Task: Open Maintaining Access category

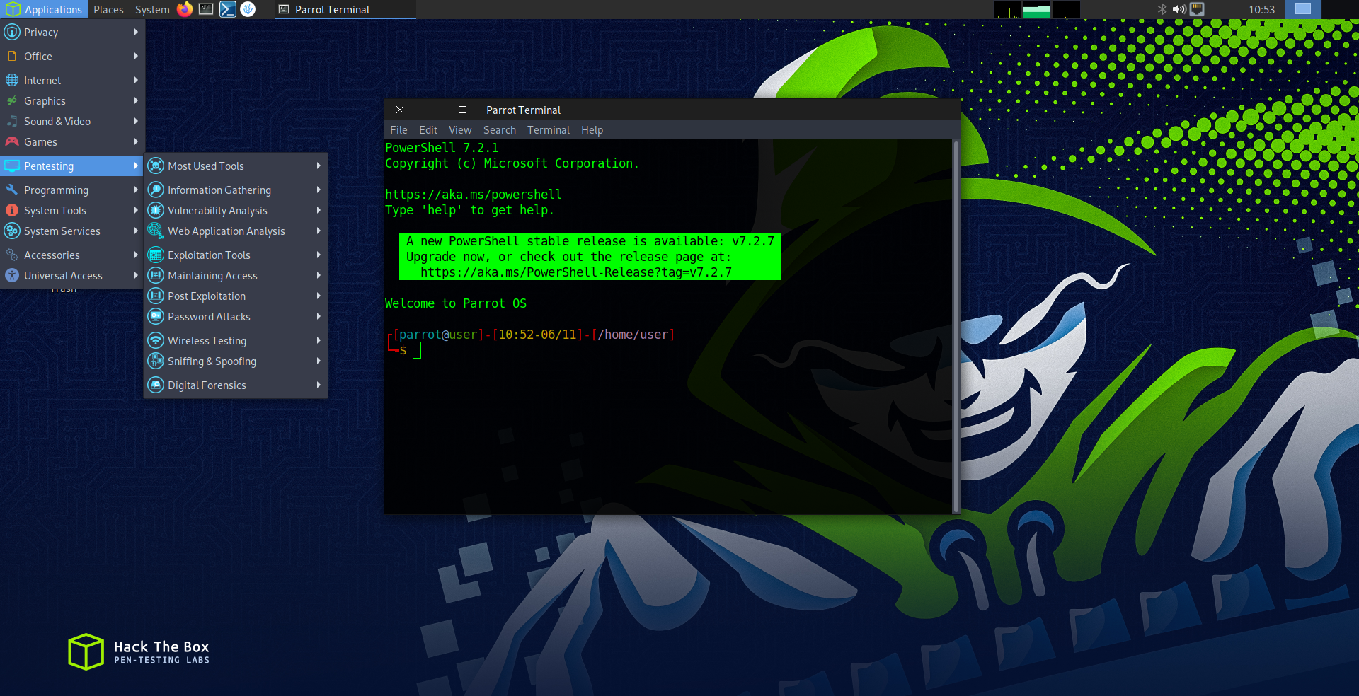Action: (x=235, y=275)
